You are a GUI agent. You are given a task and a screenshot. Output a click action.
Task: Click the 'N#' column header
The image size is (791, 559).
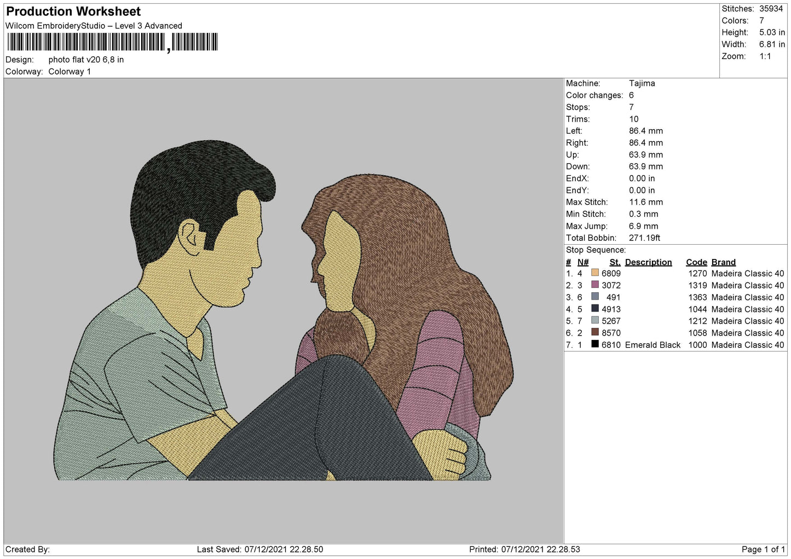pos(583,262)
